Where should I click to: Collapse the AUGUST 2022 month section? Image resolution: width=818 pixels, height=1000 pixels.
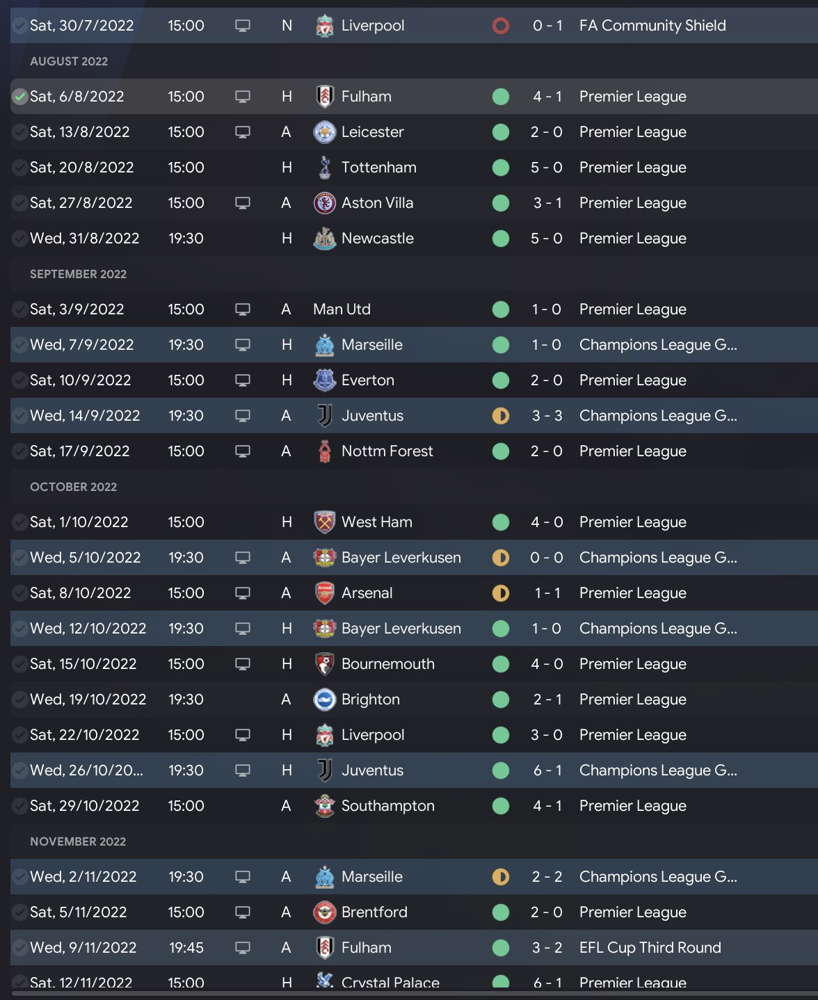[x=69, y=61]
